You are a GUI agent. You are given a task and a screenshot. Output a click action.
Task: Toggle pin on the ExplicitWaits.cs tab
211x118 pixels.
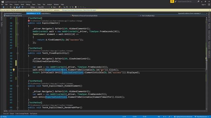pos(38,13)
